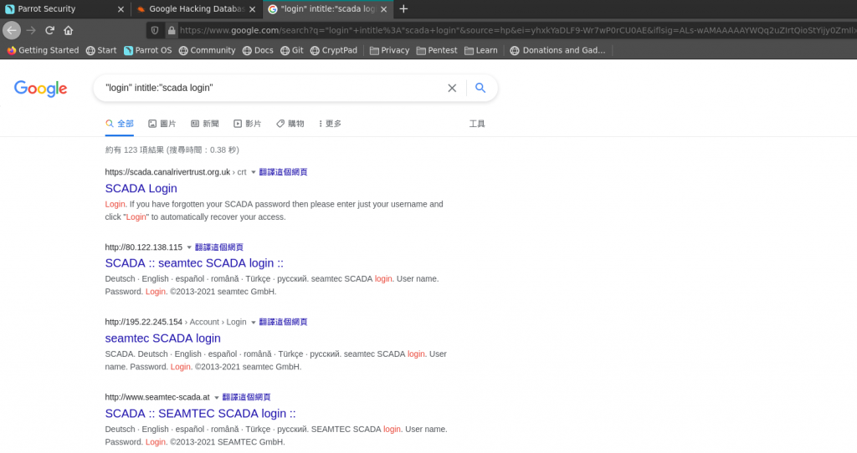857x453 pixels.
Task: Expand dropdown arrow beside scada.canalrivertrust.org.uk
Action: [253, 172]
